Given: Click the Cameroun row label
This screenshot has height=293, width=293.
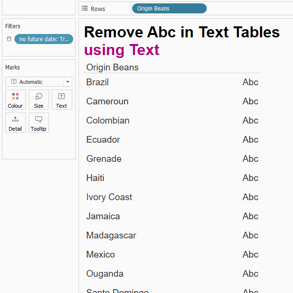Looking at the screenshot, I should coord(107,101).
